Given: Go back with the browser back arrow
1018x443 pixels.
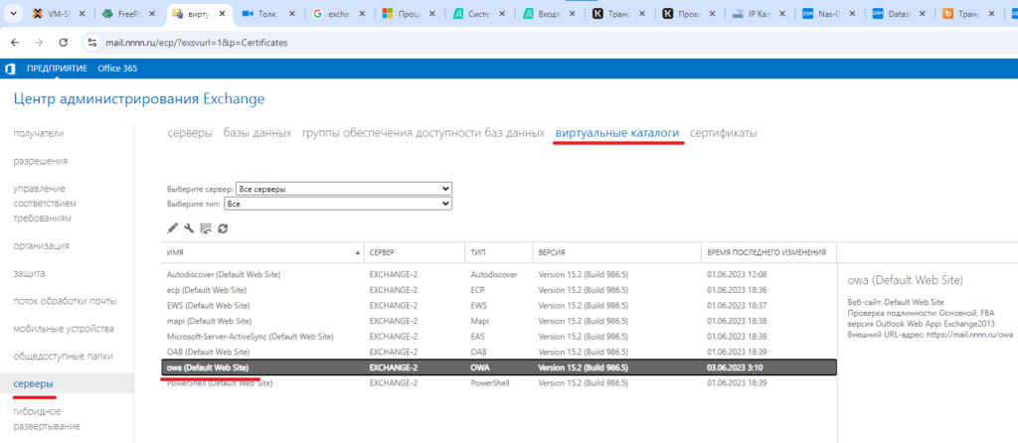Looking at the screenshot, I should (15, 42).
